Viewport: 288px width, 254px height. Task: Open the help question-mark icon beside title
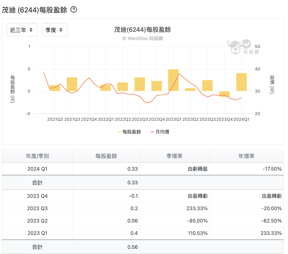[x=74, y=9]
